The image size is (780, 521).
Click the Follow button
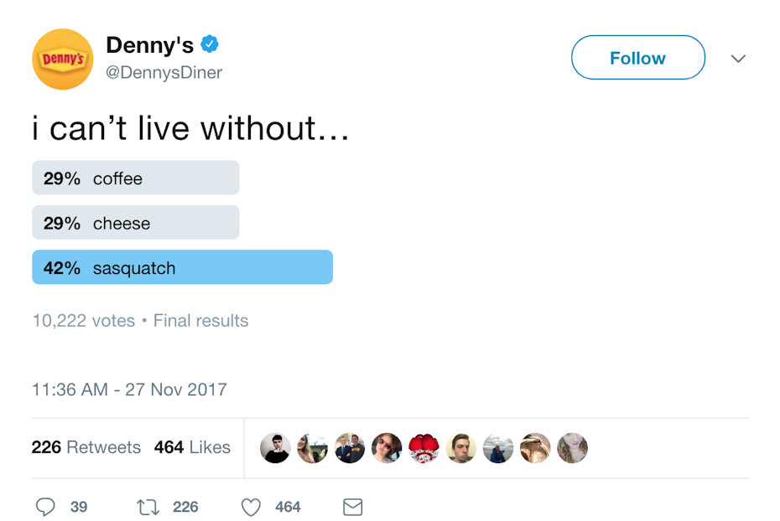637,58
